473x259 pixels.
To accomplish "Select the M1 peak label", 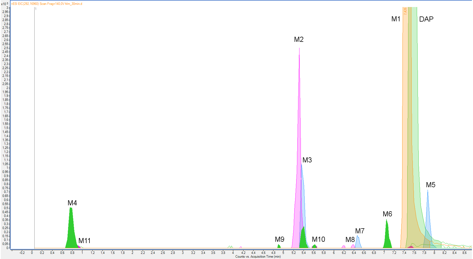I will pyautogui.click(x=396, y=19).
